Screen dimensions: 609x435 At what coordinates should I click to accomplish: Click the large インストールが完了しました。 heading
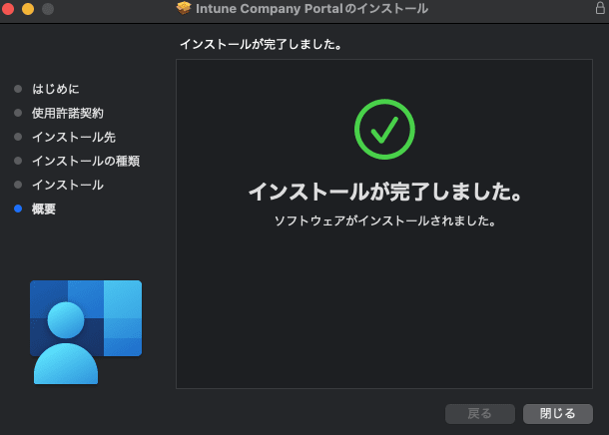tap(384, 192)
